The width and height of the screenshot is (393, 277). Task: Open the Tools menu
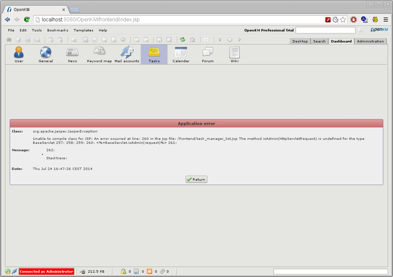pyautogui.click(x=37, y=30)
